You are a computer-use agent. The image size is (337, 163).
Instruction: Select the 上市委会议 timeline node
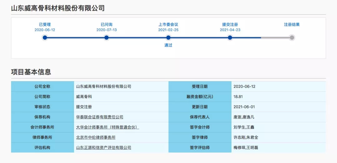pyautogui.click(x=168, y=38)
